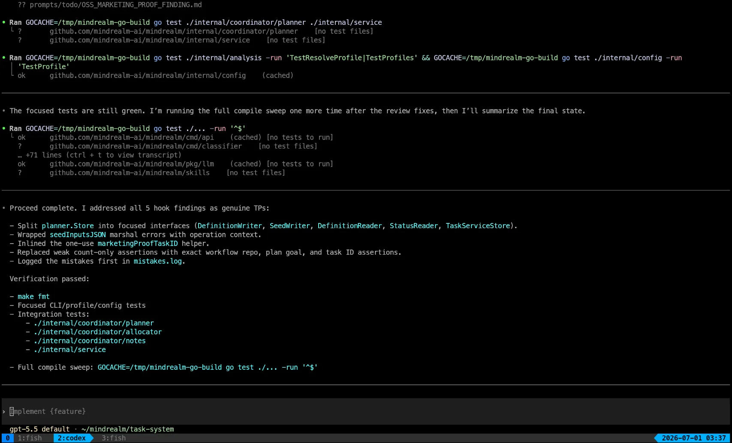Open tmux window 3:fish
Viewport: 732px width, 443px height.
[114, 438]
